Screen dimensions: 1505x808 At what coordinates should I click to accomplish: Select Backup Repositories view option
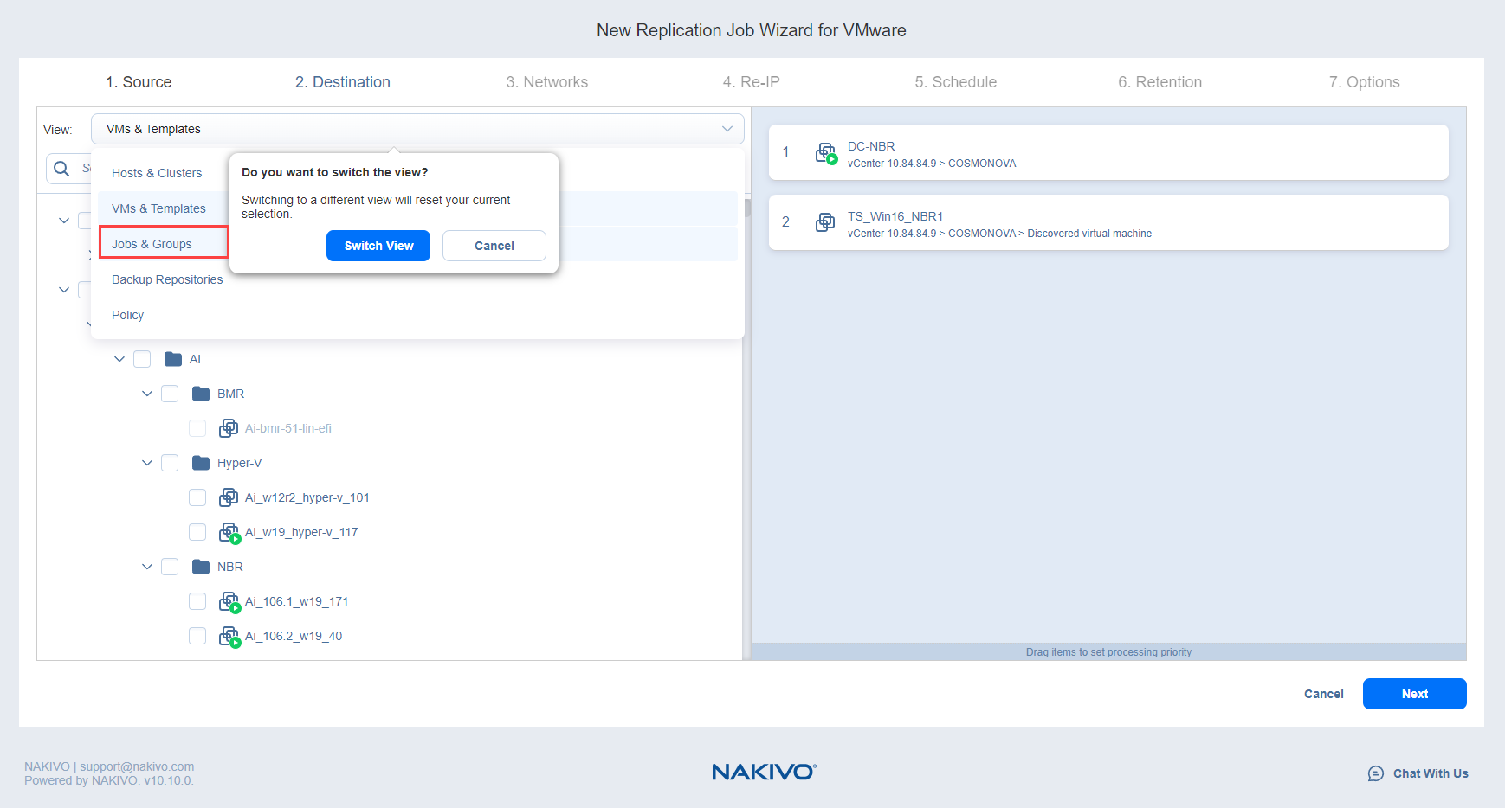(x=167, y=279)
